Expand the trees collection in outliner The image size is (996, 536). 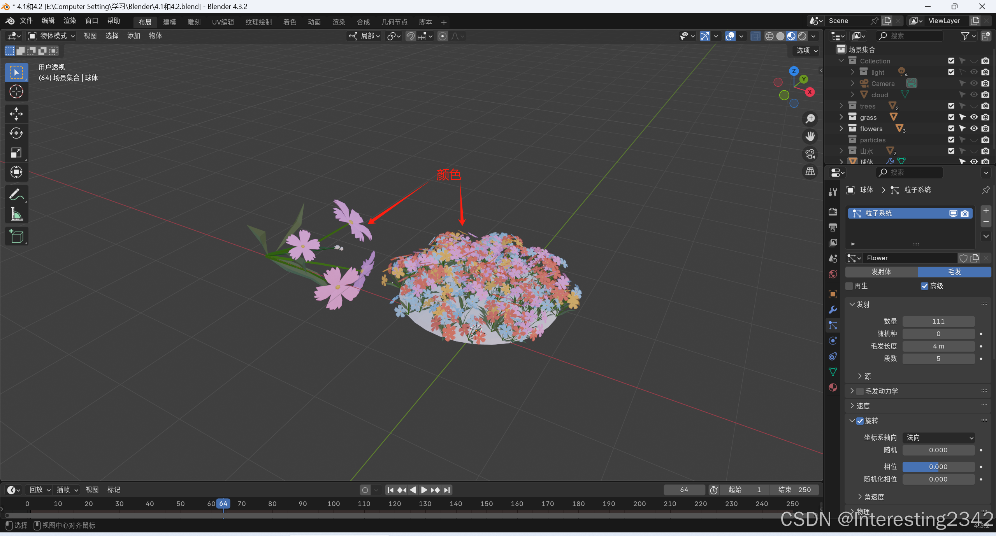(x=841, y=106)
